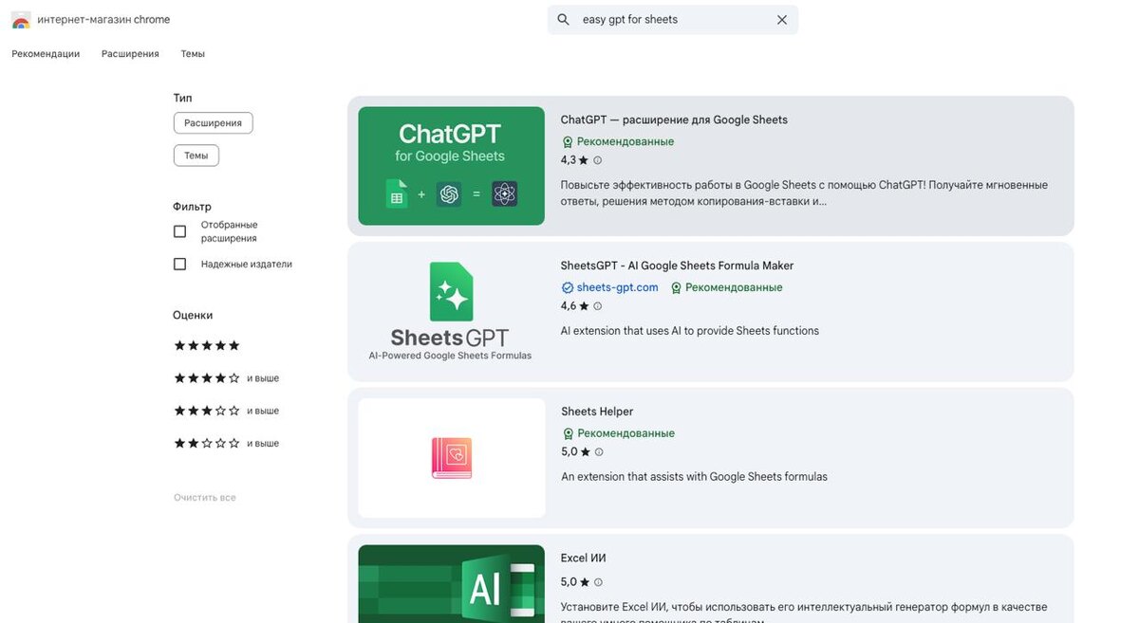
Task: Open the Excel ИИ title
Action: click(x=584, y=559)
